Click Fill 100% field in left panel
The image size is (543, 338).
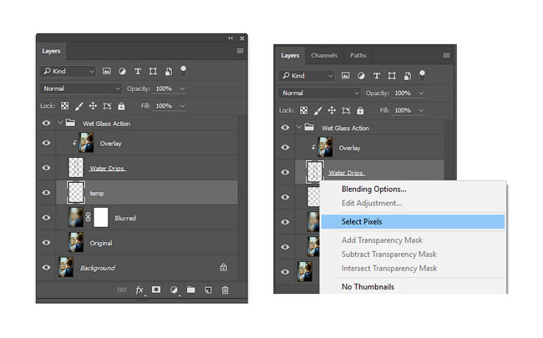(164, 106)
